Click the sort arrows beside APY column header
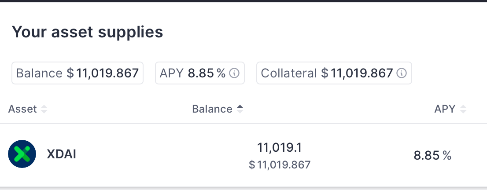Image resolution: width=487 pixels, height=190 pixels. [463, 110]
